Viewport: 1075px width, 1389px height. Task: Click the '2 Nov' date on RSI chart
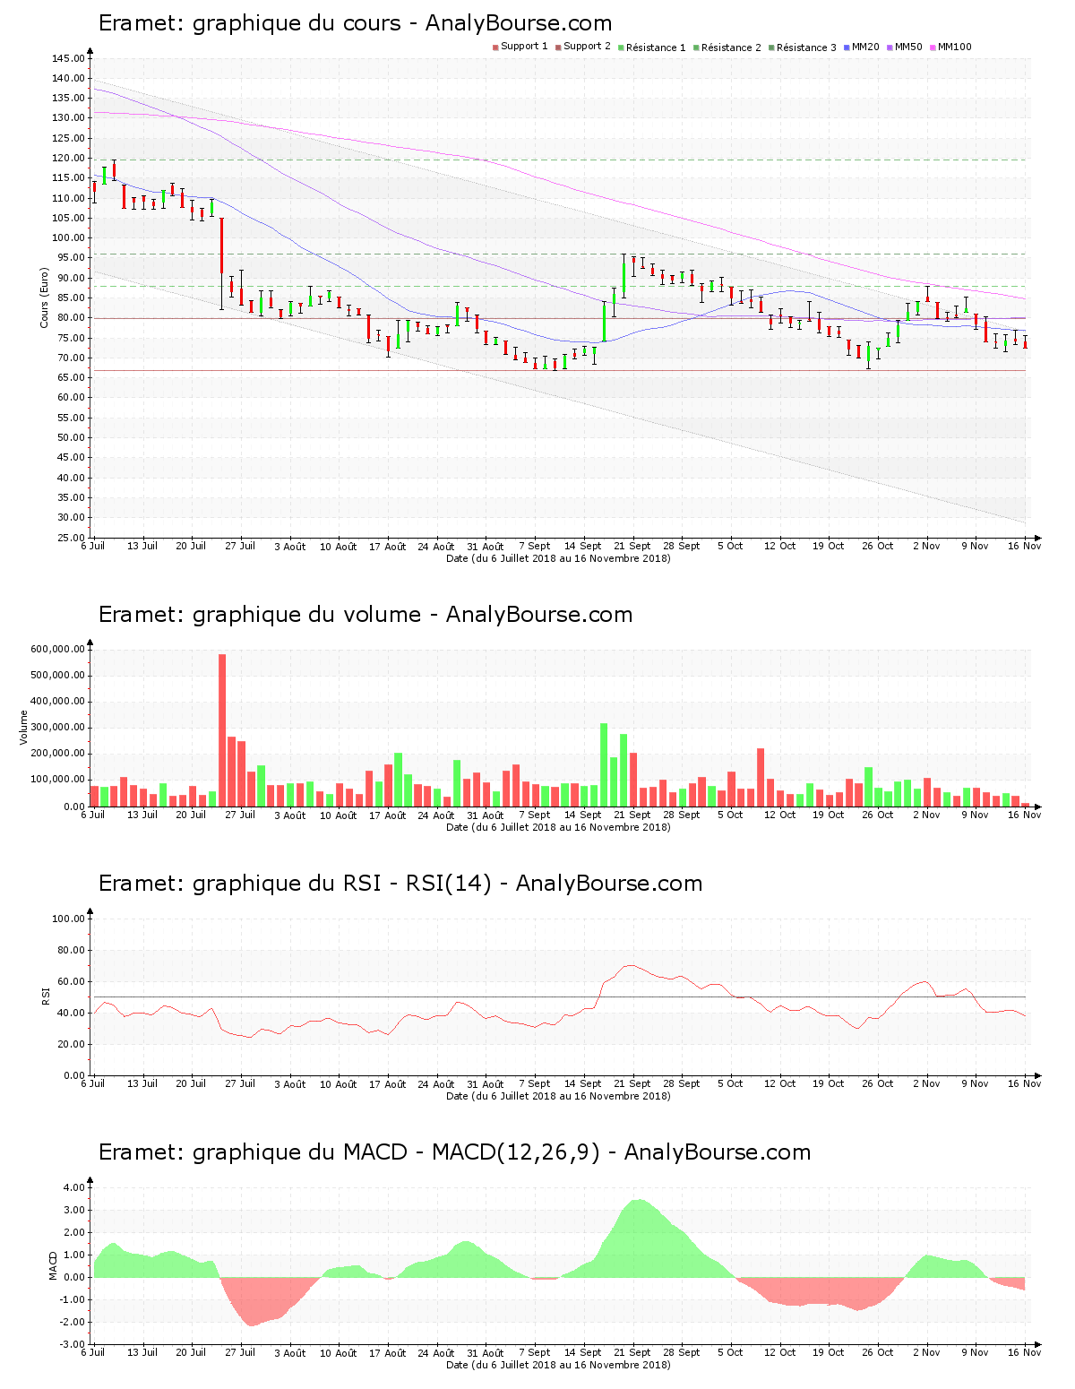tap(926, 1083)
